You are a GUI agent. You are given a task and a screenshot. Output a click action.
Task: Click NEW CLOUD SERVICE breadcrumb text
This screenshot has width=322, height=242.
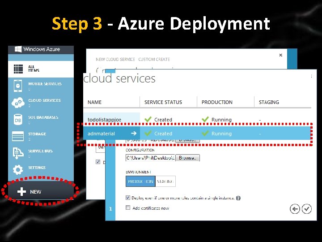pyautogui.click(x=115, y=60)
